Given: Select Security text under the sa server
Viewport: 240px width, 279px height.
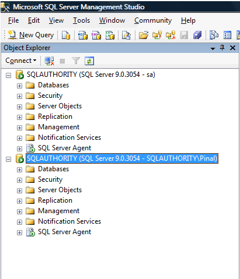Looking at the screenshot, I should pyautogui.click(x=50, y=96).
